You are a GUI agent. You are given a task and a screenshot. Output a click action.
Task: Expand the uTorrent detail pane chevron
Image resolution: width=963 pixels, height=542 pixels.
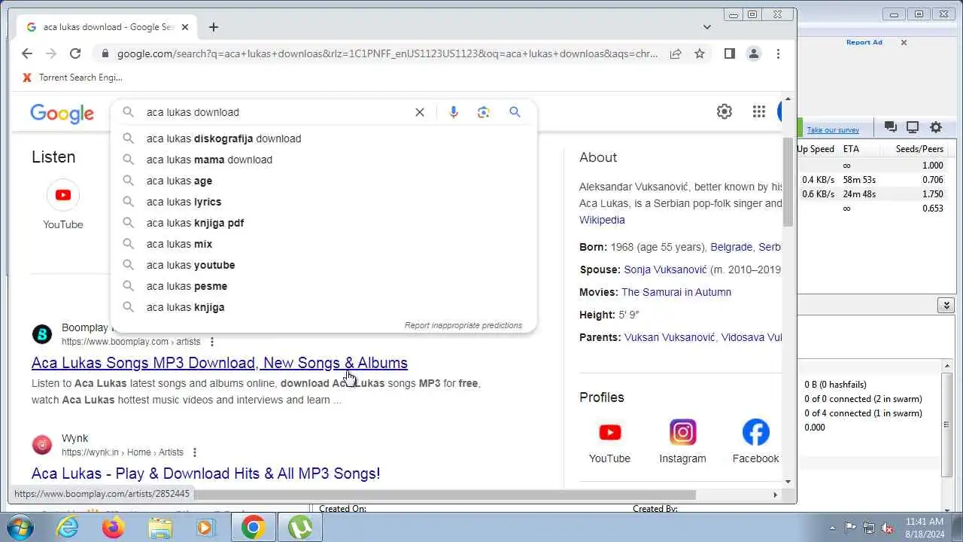coord(946,305)
